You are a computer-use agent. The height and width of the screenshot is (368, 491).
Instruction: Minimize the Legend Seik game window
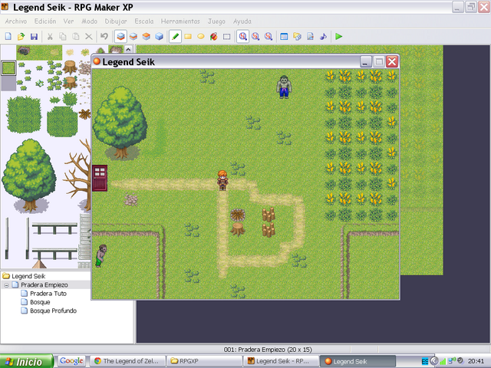click(x=365, y=61)
